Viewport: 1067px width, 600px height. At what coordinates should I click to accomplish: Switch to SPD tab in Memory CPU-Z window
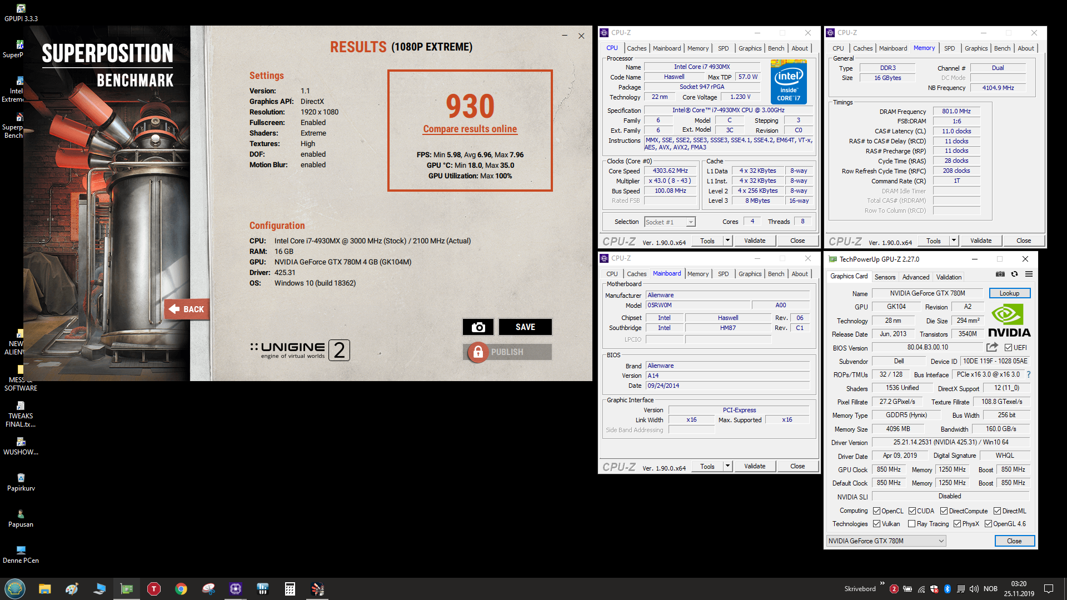pyautogui.click(x=949, y=48)
